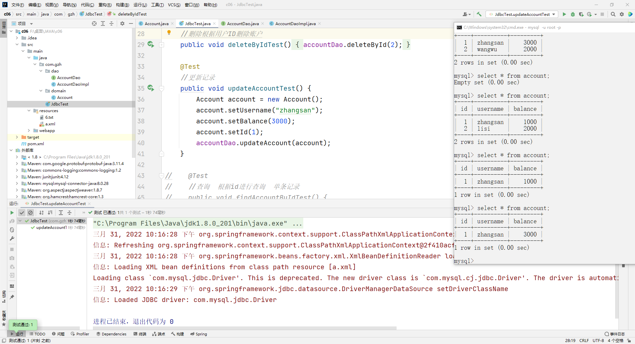The height and width of the screenshot is (344, 635).
Task: Switch to Account.java tab
Action: pos(156,23)
